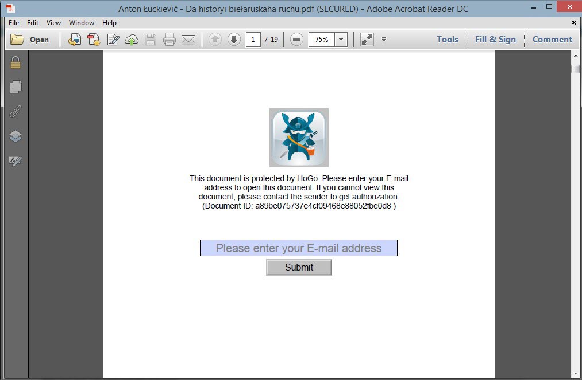Click the Print icon
This screenshot has height=380, width=582.
[169, 39]
